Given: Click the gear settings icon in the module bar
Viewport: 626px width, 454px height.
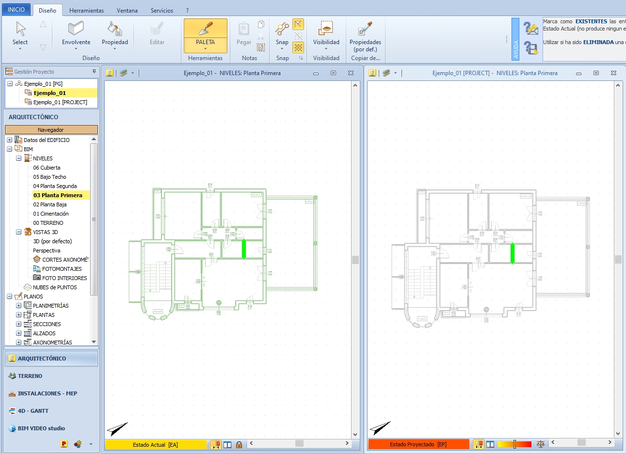Looking at the screenshot, I should point(78,444).
